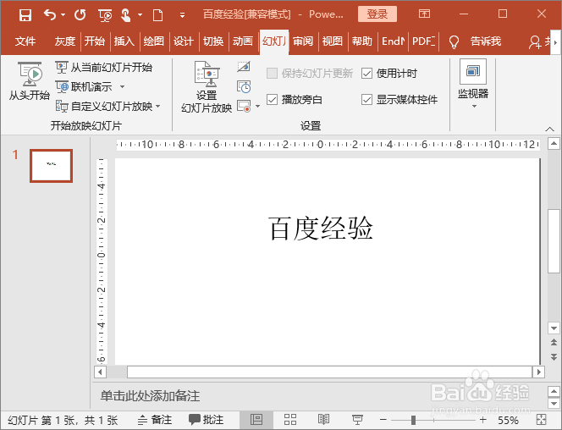Undo the last action
Screen dimensions: 562x430
click(49, 15)
